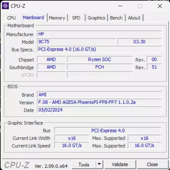170x170 pixels.
Task: Minimize the CPU-Z window
Action: (x=120, y=6)
